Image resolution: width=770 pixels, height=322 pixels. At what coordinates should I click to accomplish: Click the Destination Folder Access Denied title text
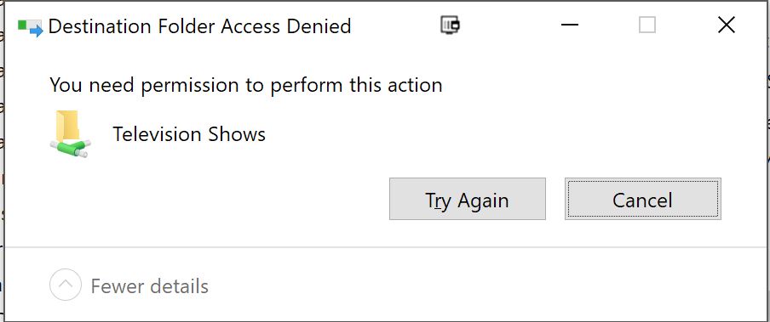200,26
